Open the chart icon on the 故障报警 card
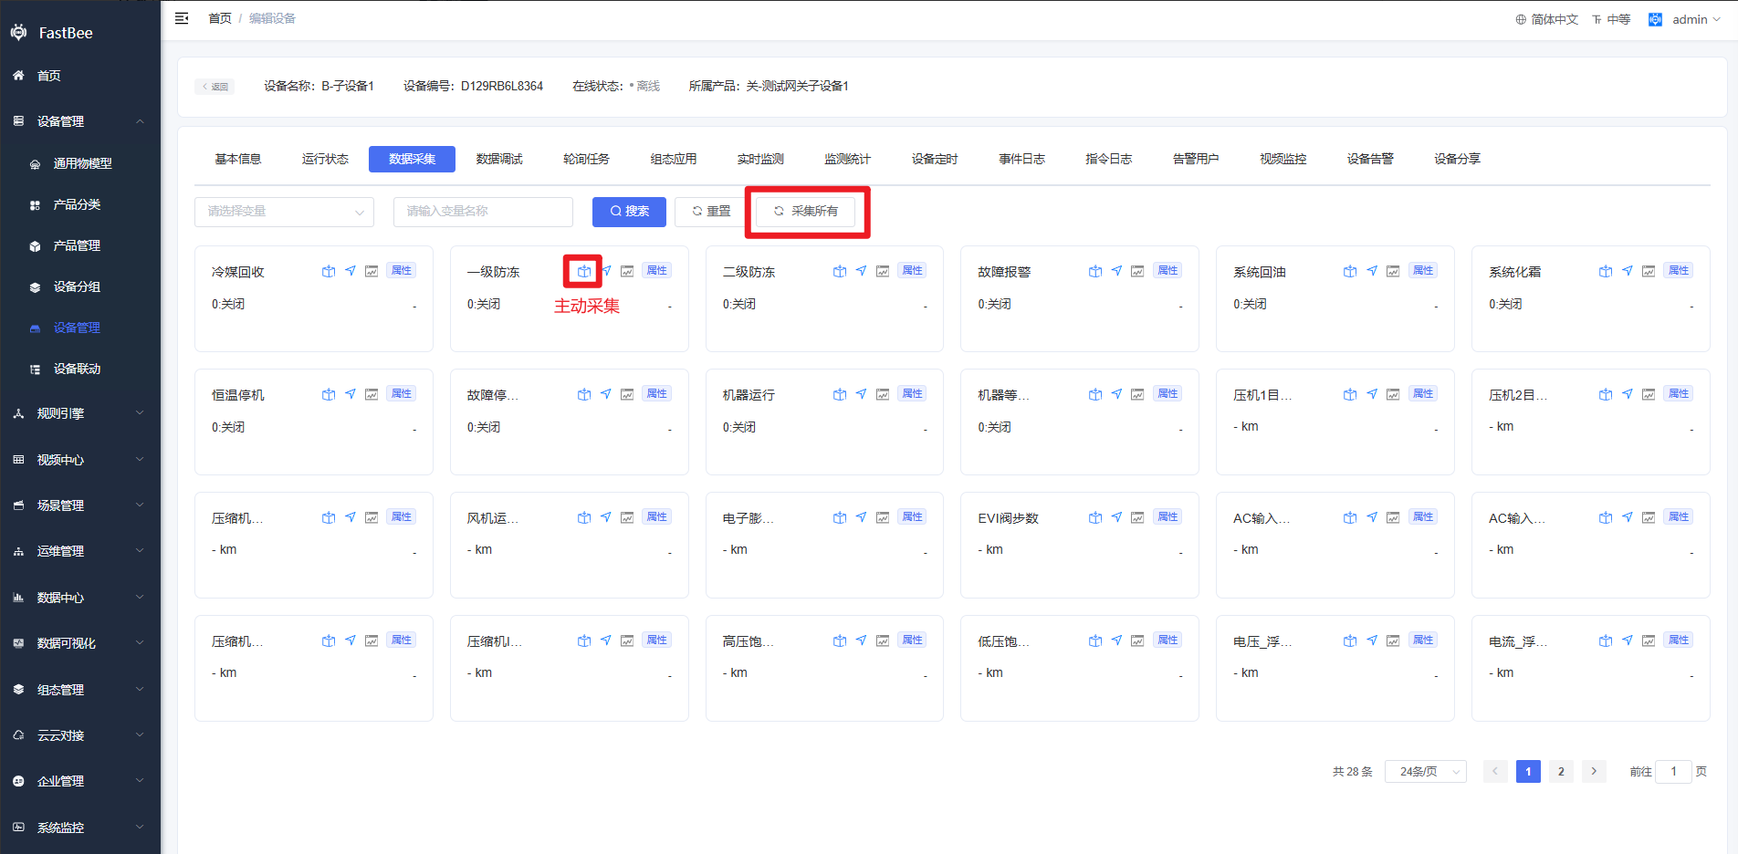Viewport: 1738px width, 854px height. [x=1137, y=271]
